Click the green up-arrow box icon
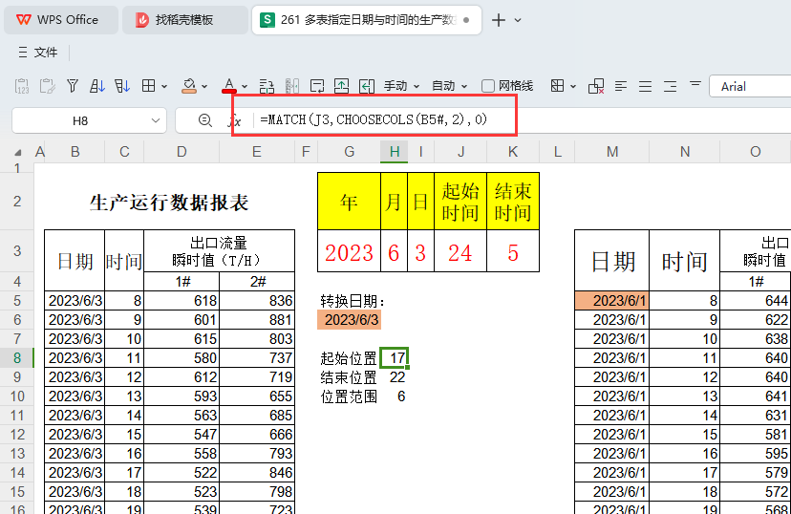 [341, 86]
